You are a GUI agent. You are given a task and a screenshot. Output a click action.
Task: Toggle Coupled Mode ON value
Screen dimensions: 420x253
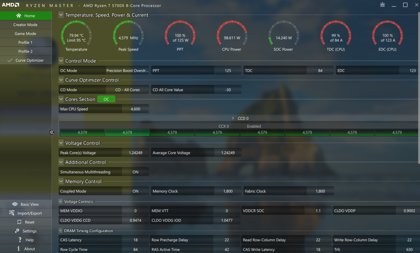135,191
